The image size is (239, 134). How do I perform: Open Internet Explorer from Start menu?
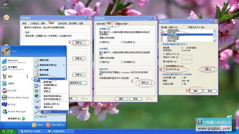pyautogui.click(x=14, y=61)
